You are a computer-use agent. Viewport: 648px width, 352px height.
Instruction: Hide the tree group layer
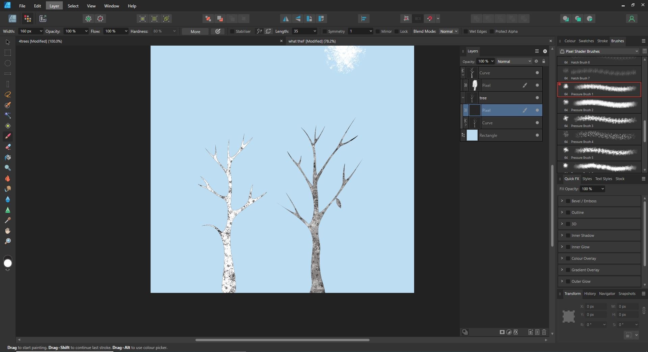tap(537, 98)
